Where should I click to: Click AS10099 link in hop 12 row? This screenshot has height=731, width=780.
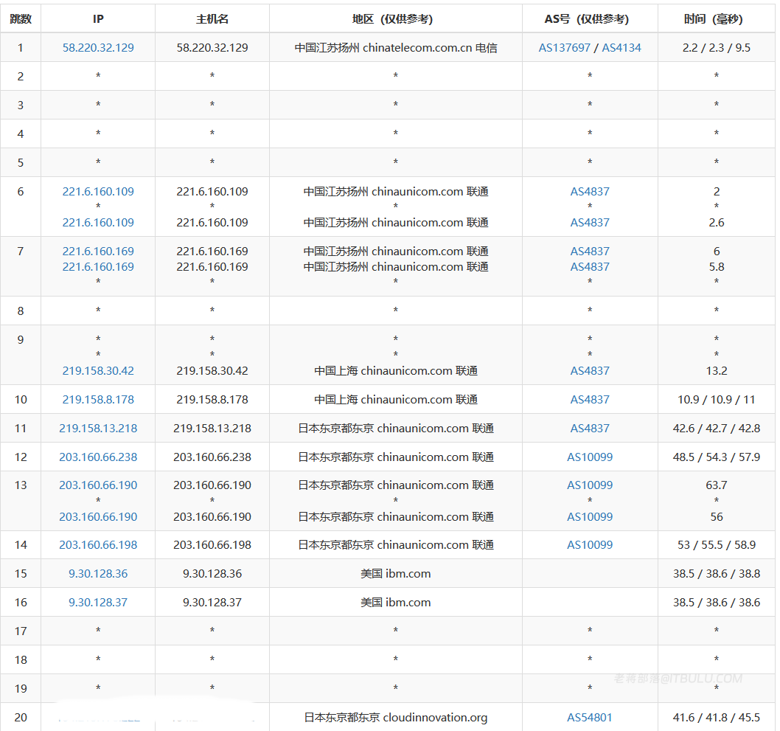tap(590, 457)
